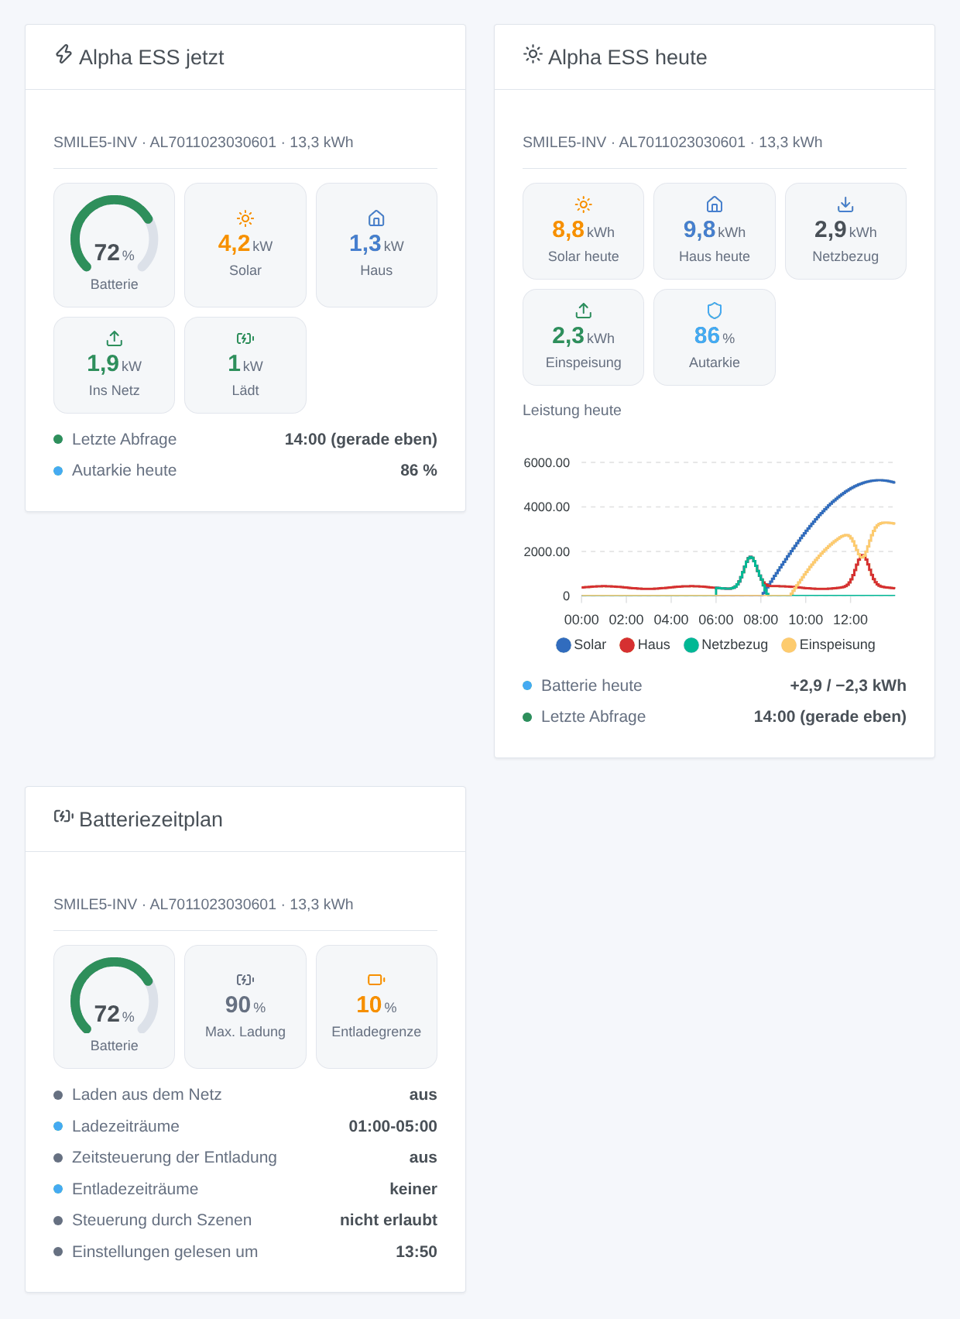Click the Einstellungen gelesen um row
The height and width of the screenshot is (1319, 960).
click(245, 1252)
